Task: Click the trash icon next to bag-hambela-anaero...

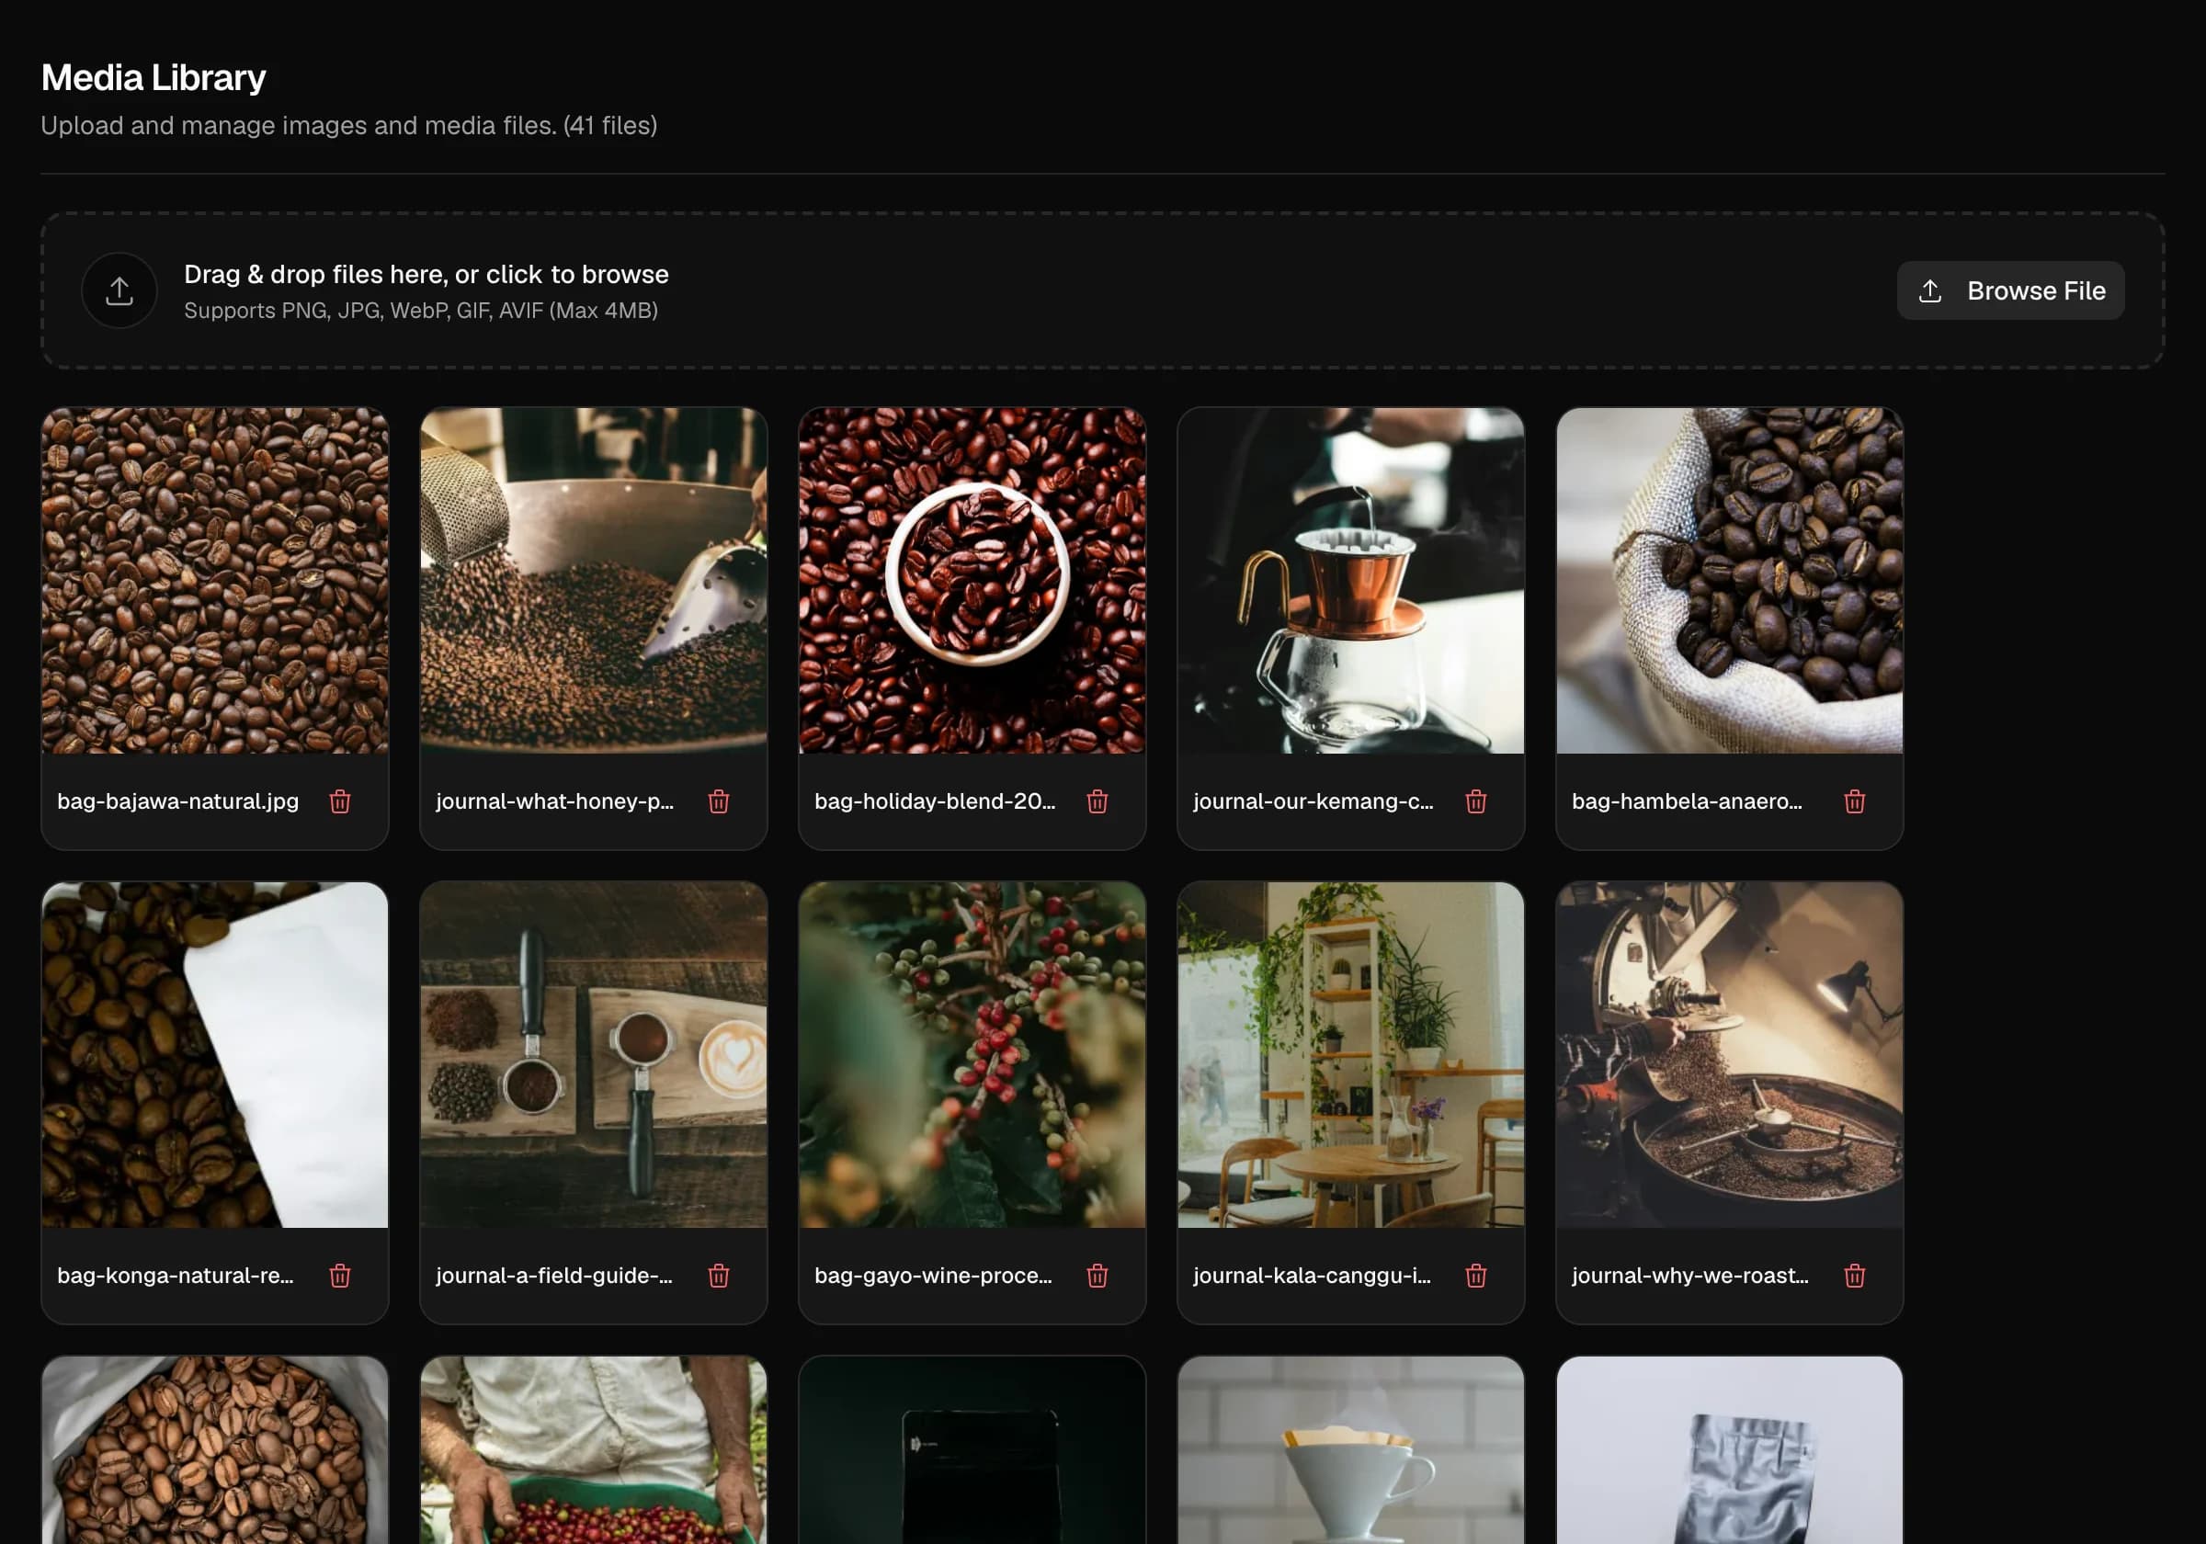Action: 1854,801
